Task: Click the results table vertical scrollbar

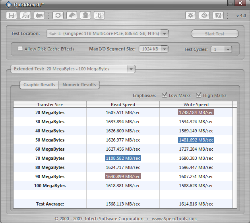Action: (234, 155)
